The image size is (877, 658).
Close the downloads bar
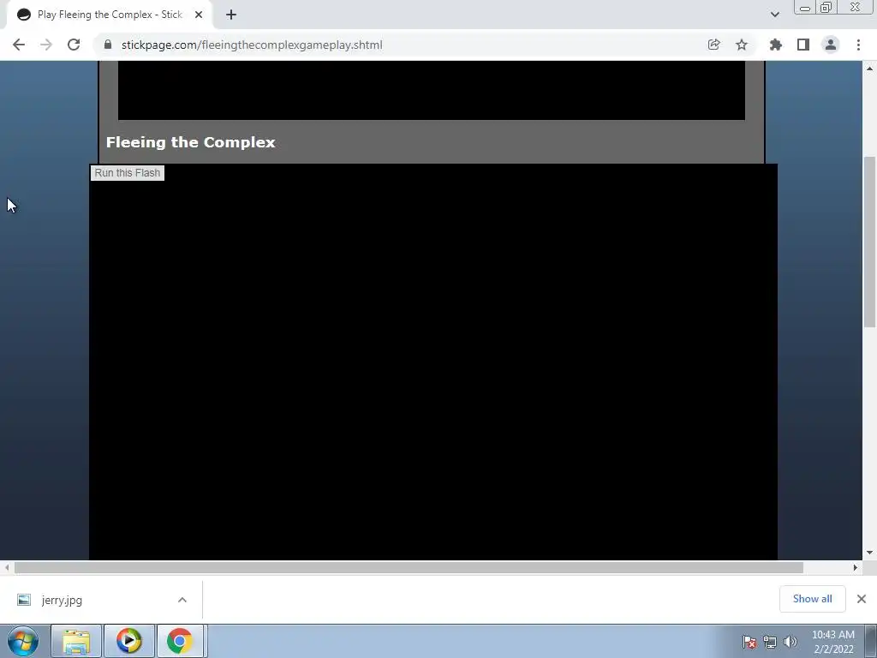point(862,599)
